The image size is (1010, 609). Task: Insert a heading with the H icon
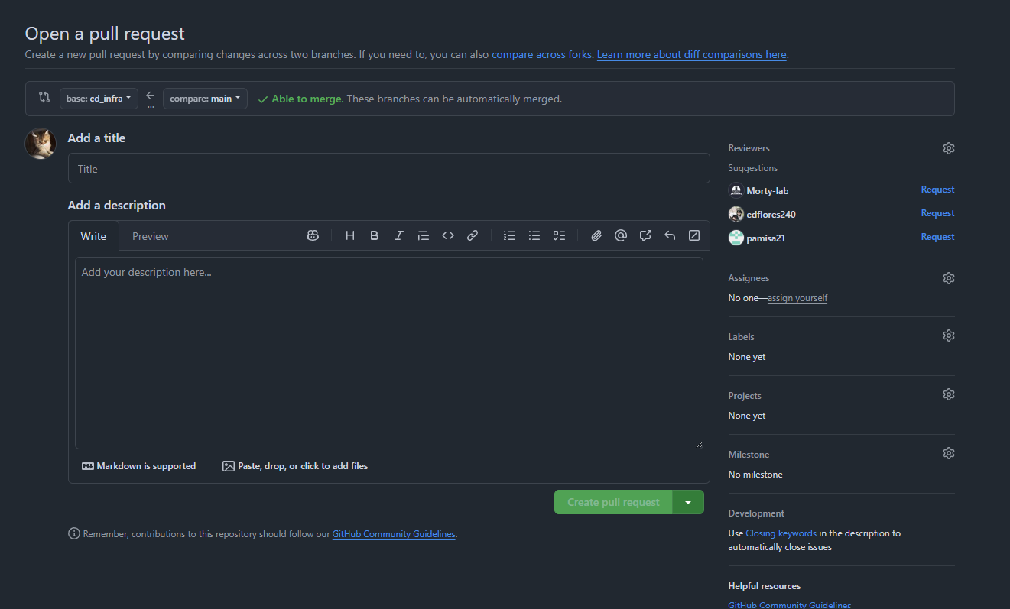pyautogui.click(x=350, y=236)
